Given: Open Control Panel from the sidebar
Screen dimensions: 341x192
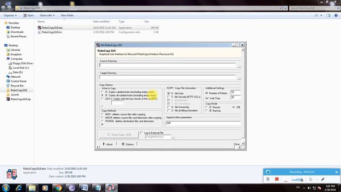Looking at the screenshot, I should tap(18, 81).
